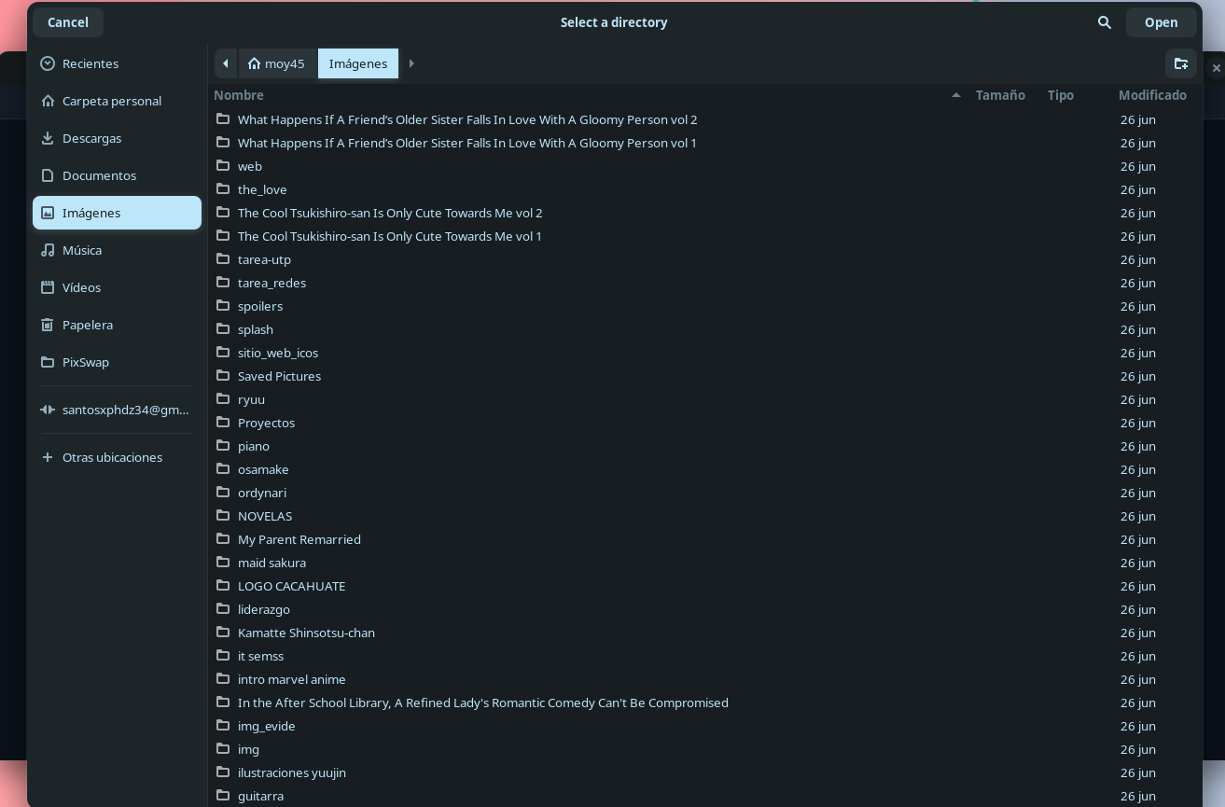
Task: Create a new folder with the folder-plus icon
Action: click(x=1181, y=63)
